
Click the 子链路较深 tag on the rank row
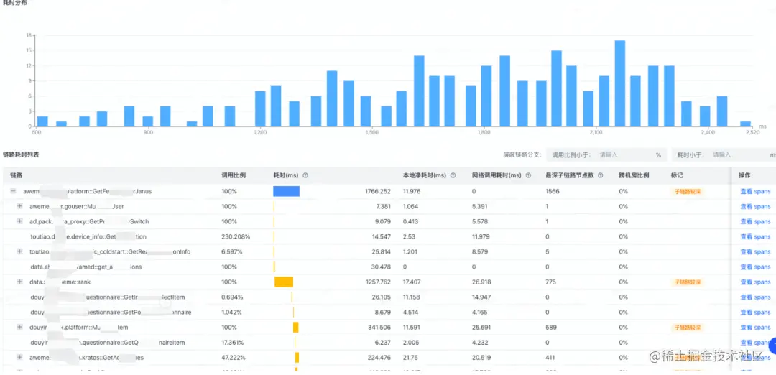pyautogui.click(x=688, y=282)
